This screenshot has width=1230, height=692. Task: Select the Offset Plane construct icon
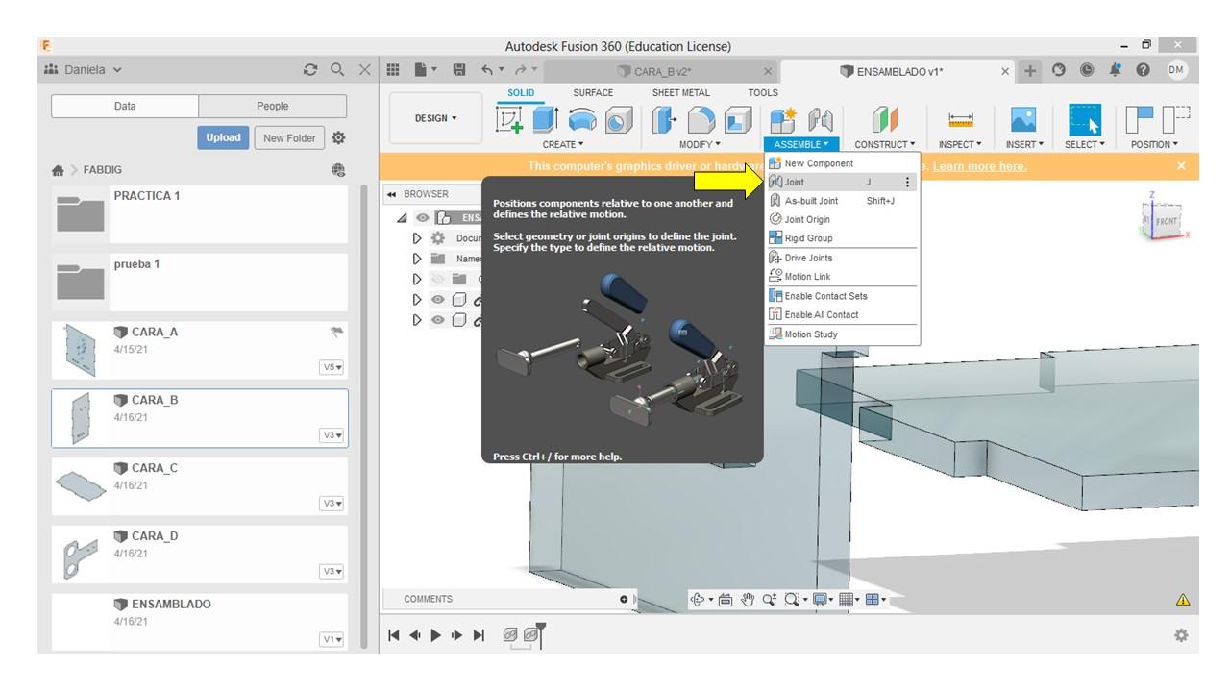885,119
